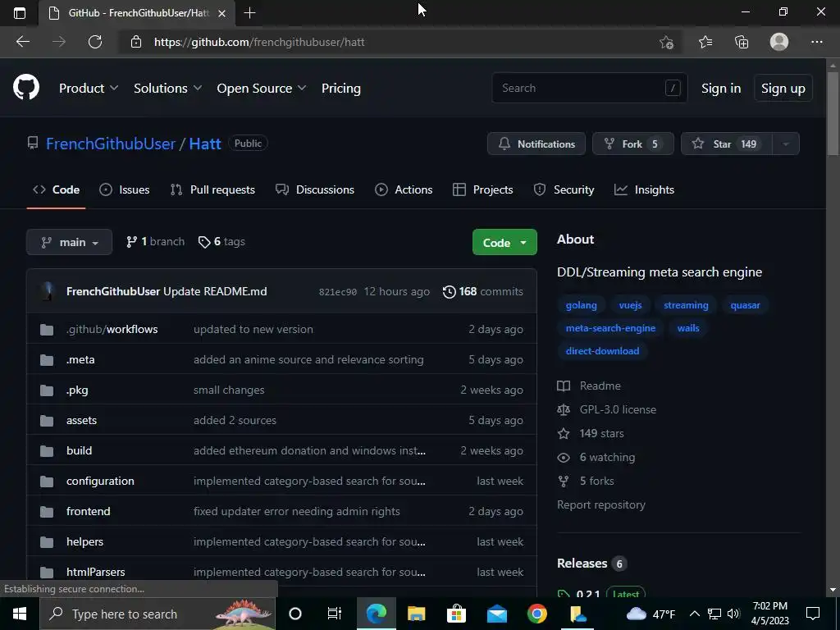Click FrenchGithubUser commit author avatar
Viewport: 840px width, 630px height.
pyautogui.click(x=48, y=291)
